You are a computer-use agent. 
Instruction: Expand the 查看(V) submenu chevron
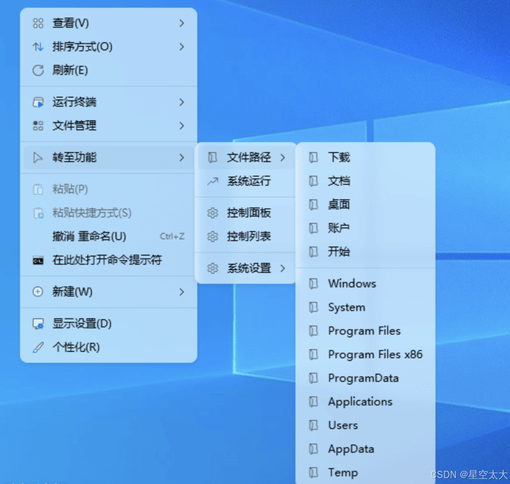click(x=181, y=23)
